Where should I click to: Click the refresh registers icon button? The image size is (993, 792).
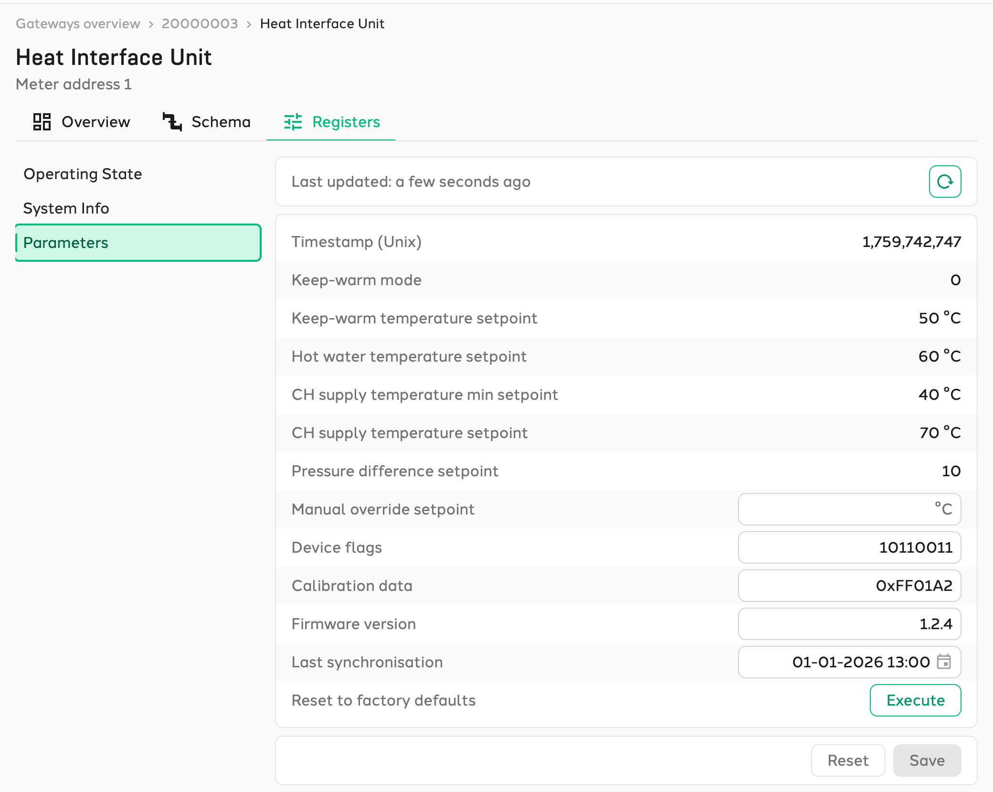click(945, 182)
